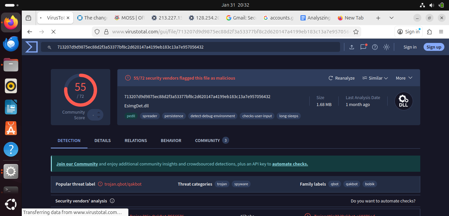Open Firefox View recent browsing icon
The width and height of the screenshot is (449, 216).
click(28, 18)
